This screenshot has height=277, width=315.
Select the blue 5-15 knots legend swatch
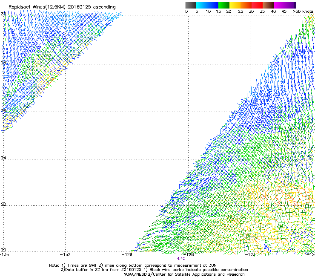[207, 5]
